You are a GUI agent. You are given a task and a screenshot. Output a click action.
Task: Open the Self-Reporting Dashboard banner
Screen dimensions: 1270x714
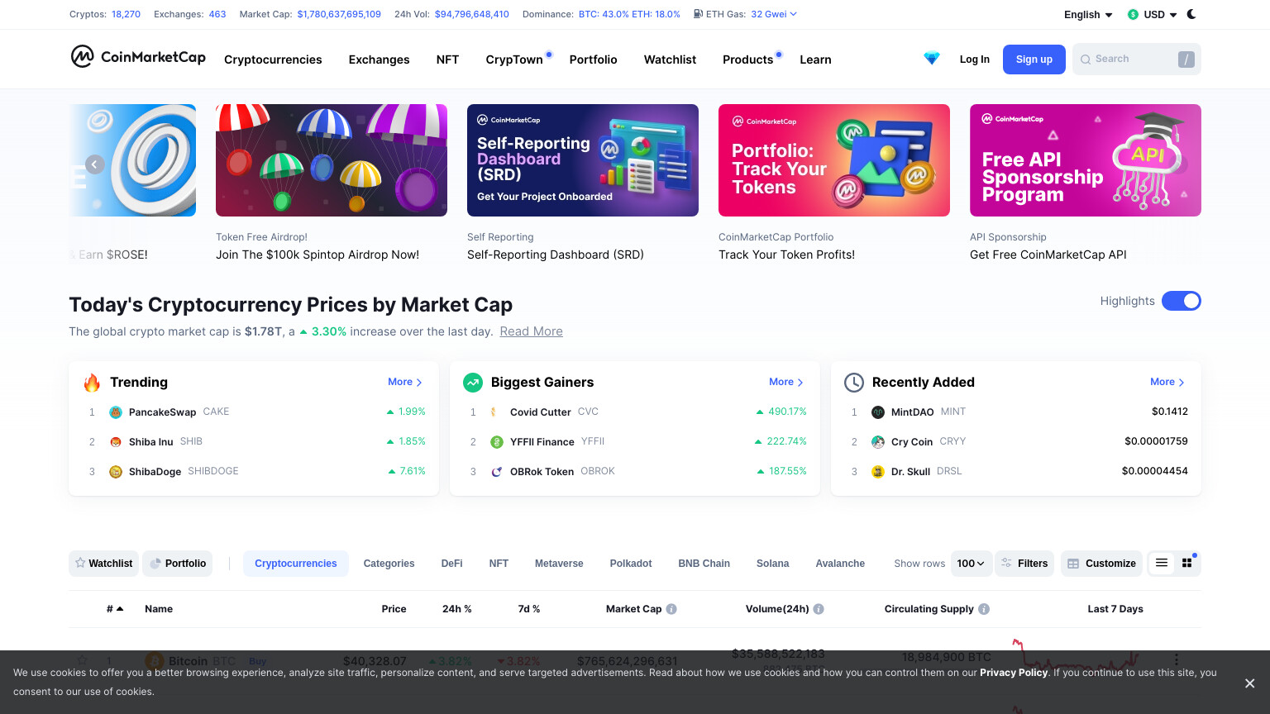pos(583,160)
